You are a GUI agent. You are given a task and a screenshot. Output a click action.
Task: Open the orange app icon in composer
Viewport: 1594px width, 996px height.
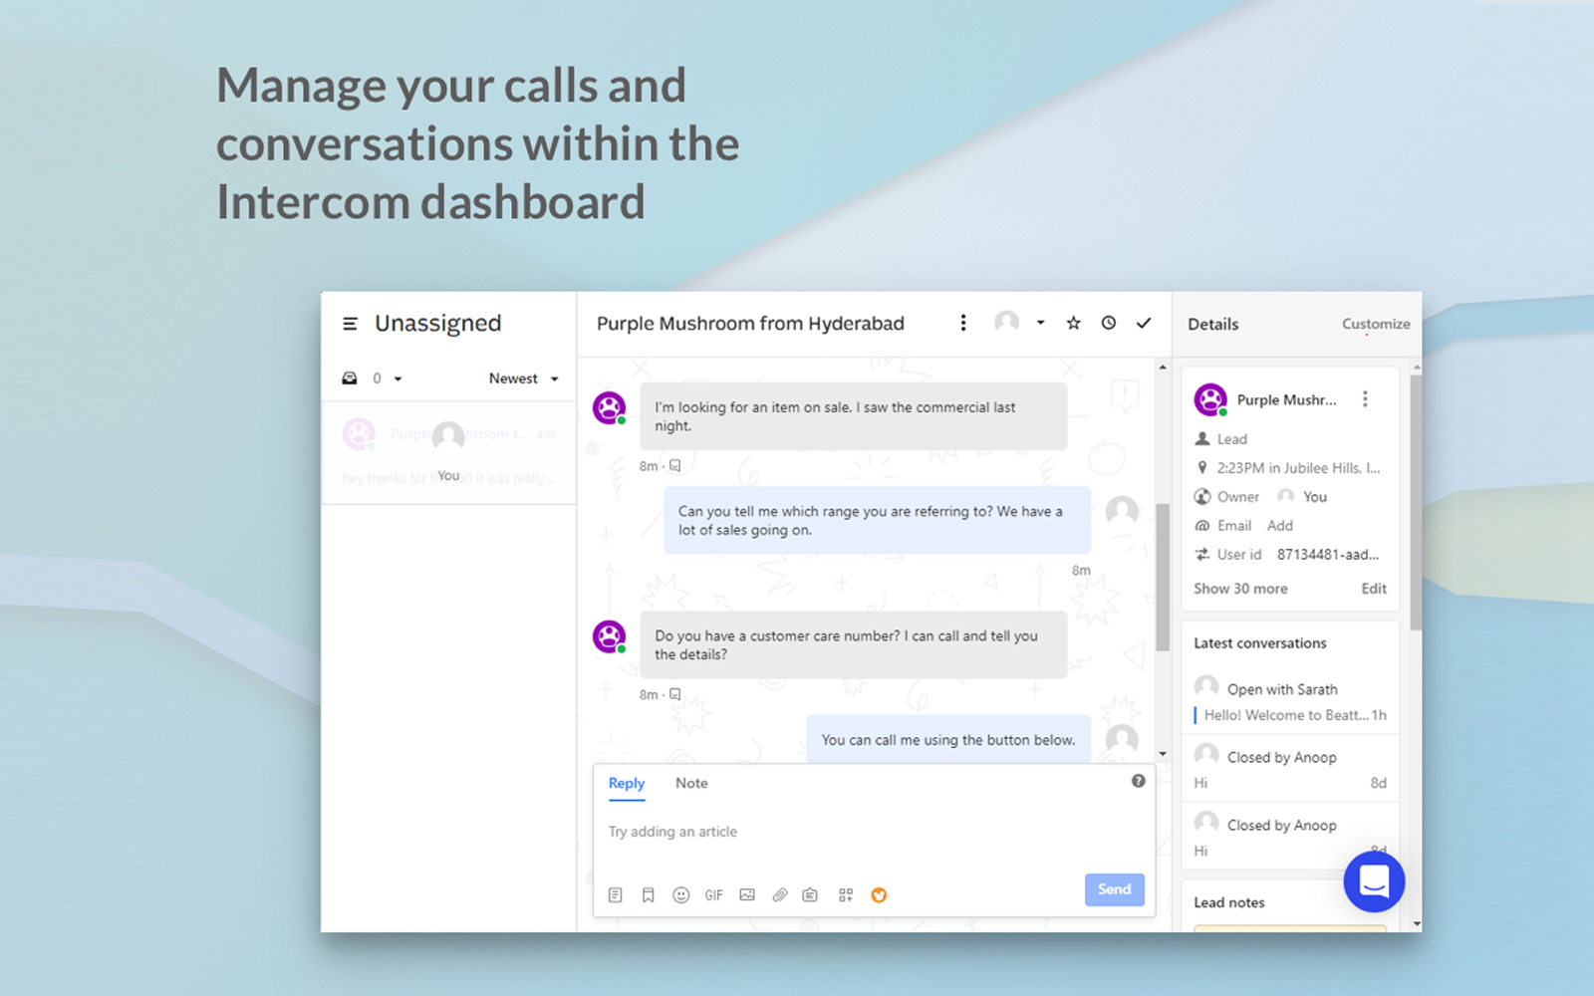click(x=878, y=894)
